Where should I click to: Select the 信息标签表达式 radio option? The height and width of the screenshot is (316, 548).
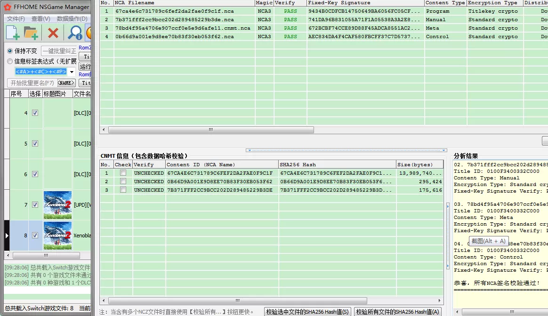pyautogui.click(x=10, y=61)
